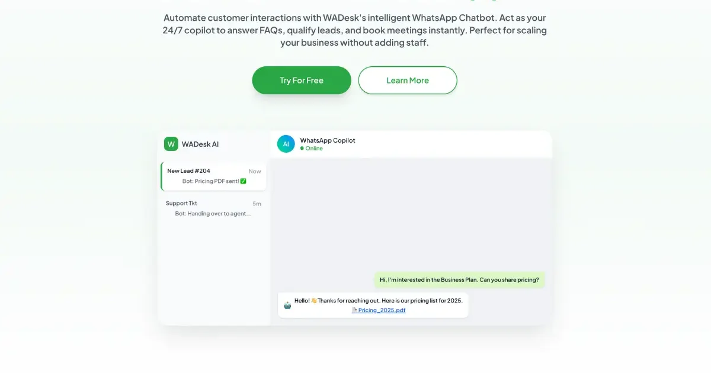Click the waving hand emoji in bot reply
This screenshot has width=711, height=373.
click(313, 301)
